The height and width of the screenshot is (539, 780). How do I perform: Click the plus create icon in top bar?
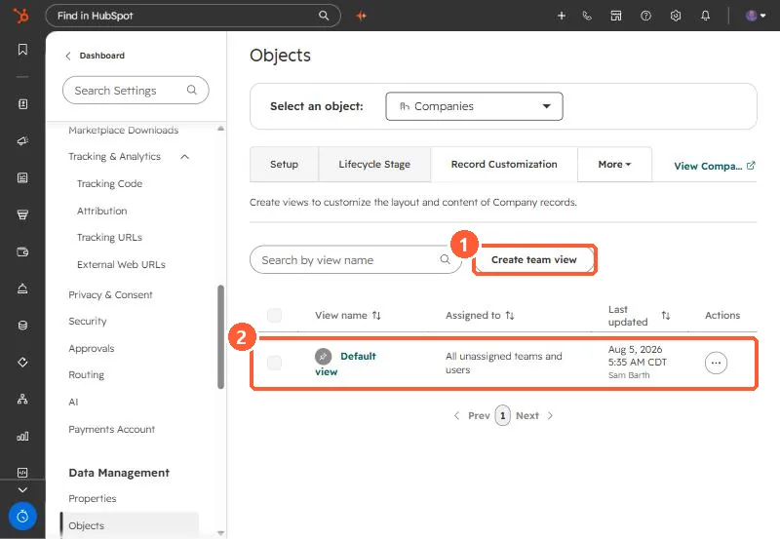[562, 16]
